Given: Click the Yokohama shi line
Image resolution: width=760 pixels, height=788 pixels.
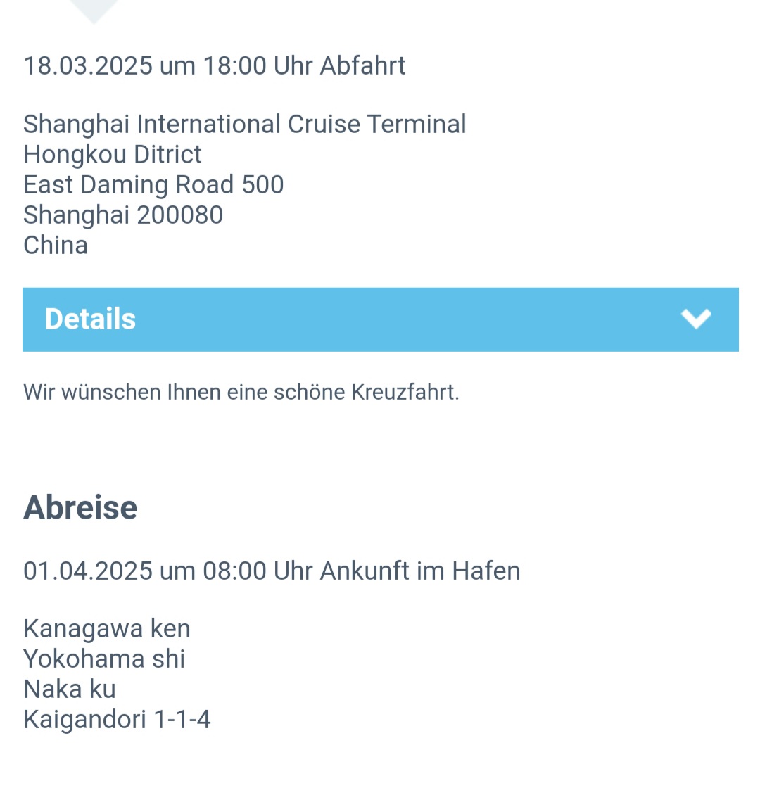Looking at the screenshot, I should click(104, 659).
